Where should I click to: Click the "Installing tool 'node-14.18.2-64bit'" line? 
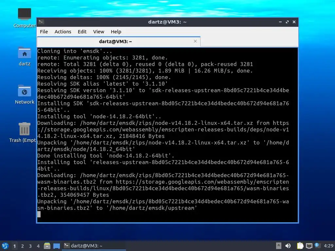(99, 116)
